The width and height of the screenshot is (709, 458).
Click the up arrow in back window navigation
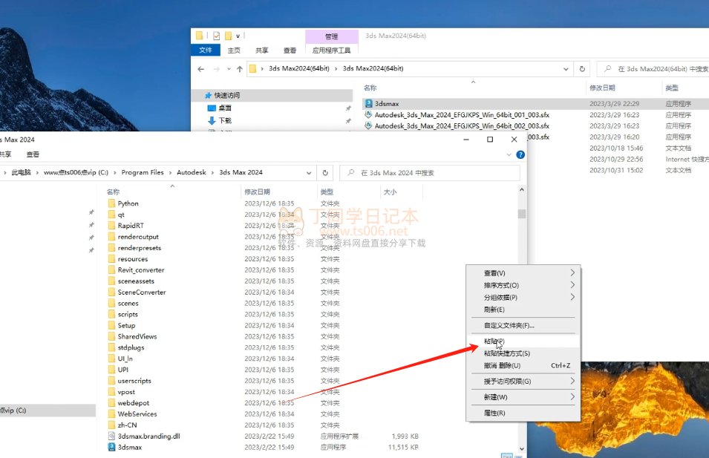tap(238, 69)
